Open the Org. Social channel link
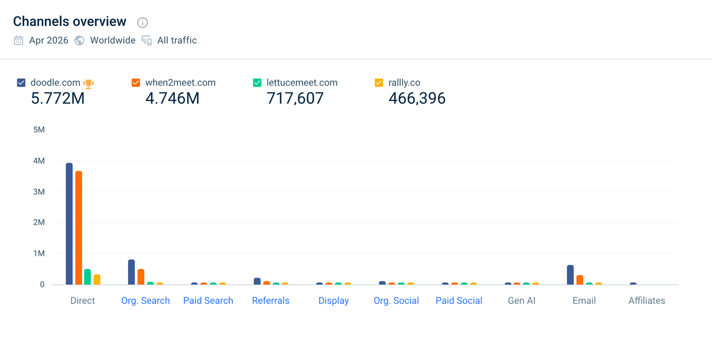 click(396, 301)
